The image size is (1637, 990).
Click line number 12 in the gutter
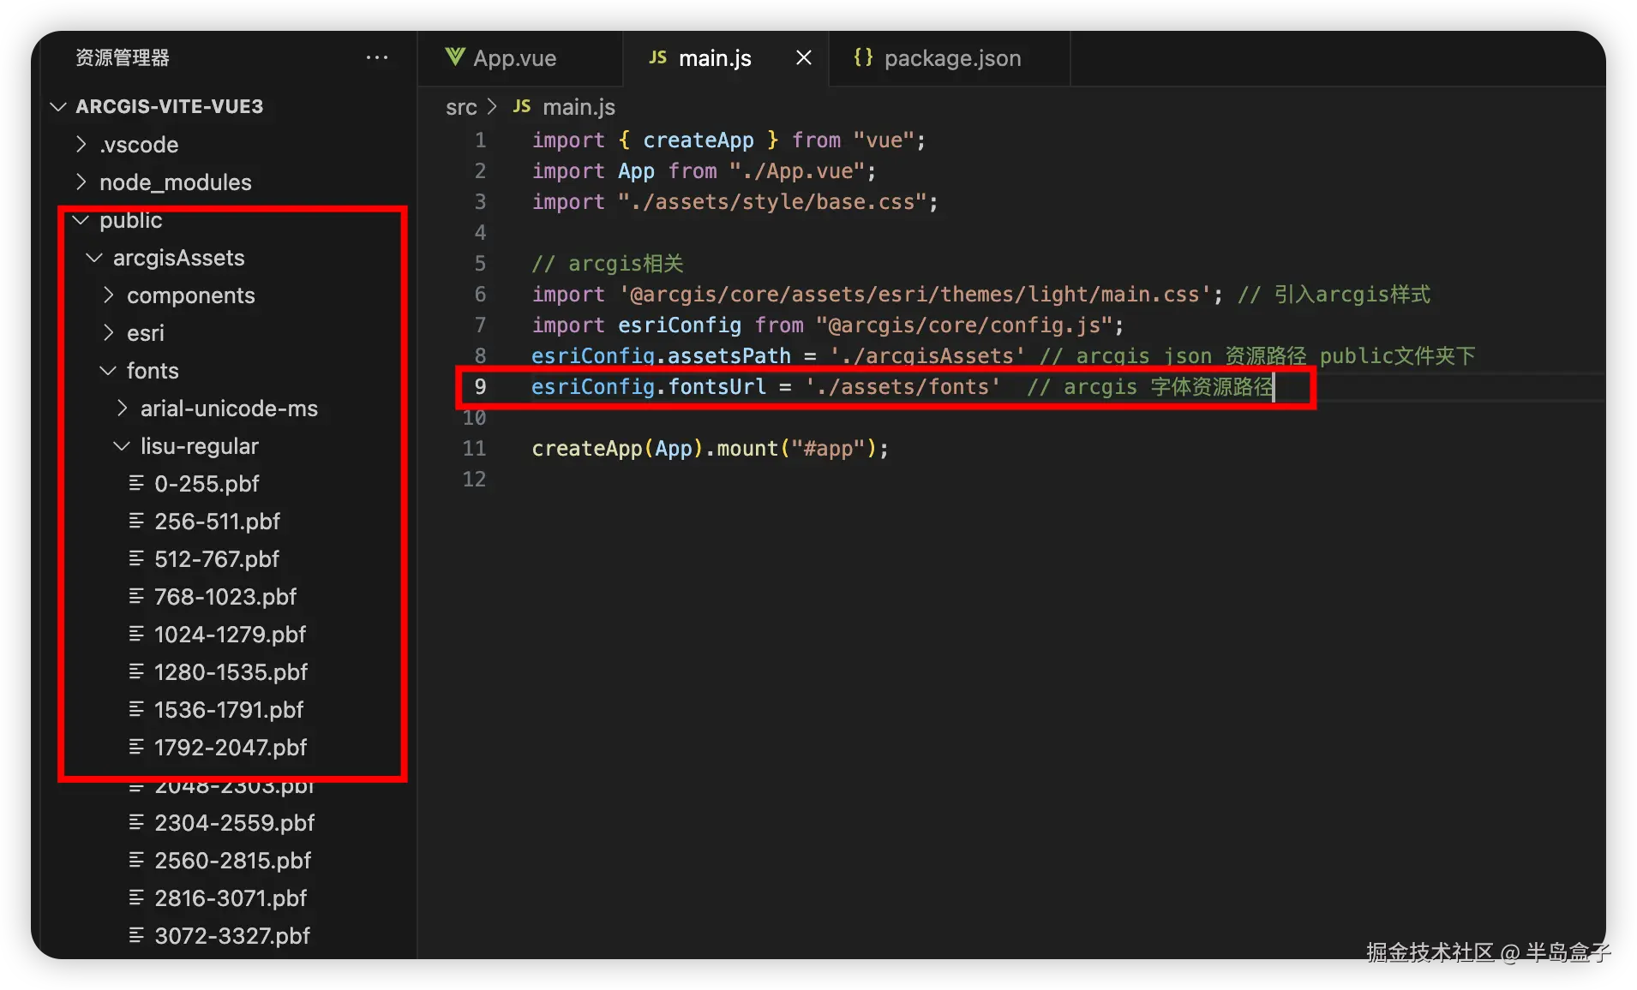[475, 480]
